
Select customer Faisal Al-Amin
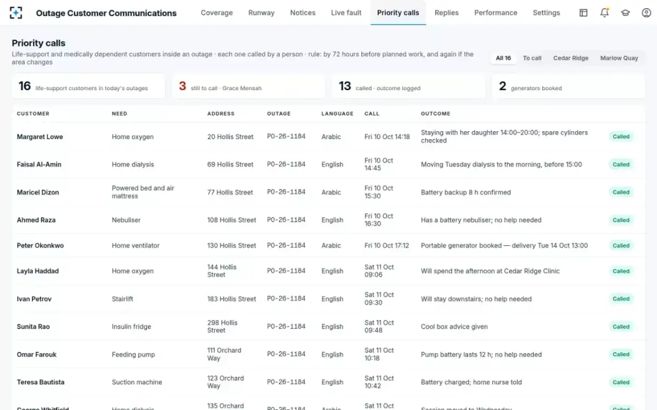(x=39, y=165)
